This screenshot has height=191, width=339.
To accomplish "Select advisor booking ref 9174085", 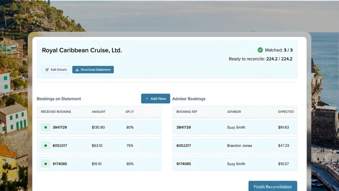I will click(x=184, y=164).
